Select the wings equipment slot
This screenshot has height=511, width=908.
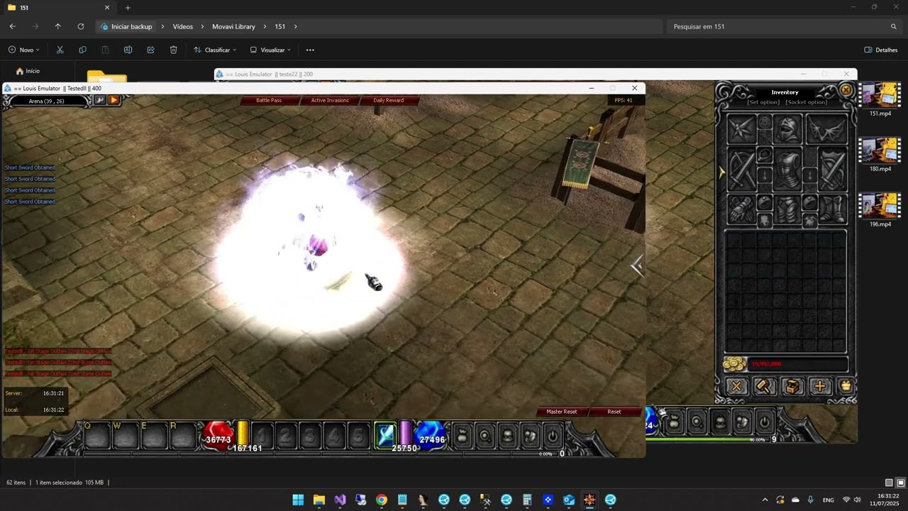[826, 130]
